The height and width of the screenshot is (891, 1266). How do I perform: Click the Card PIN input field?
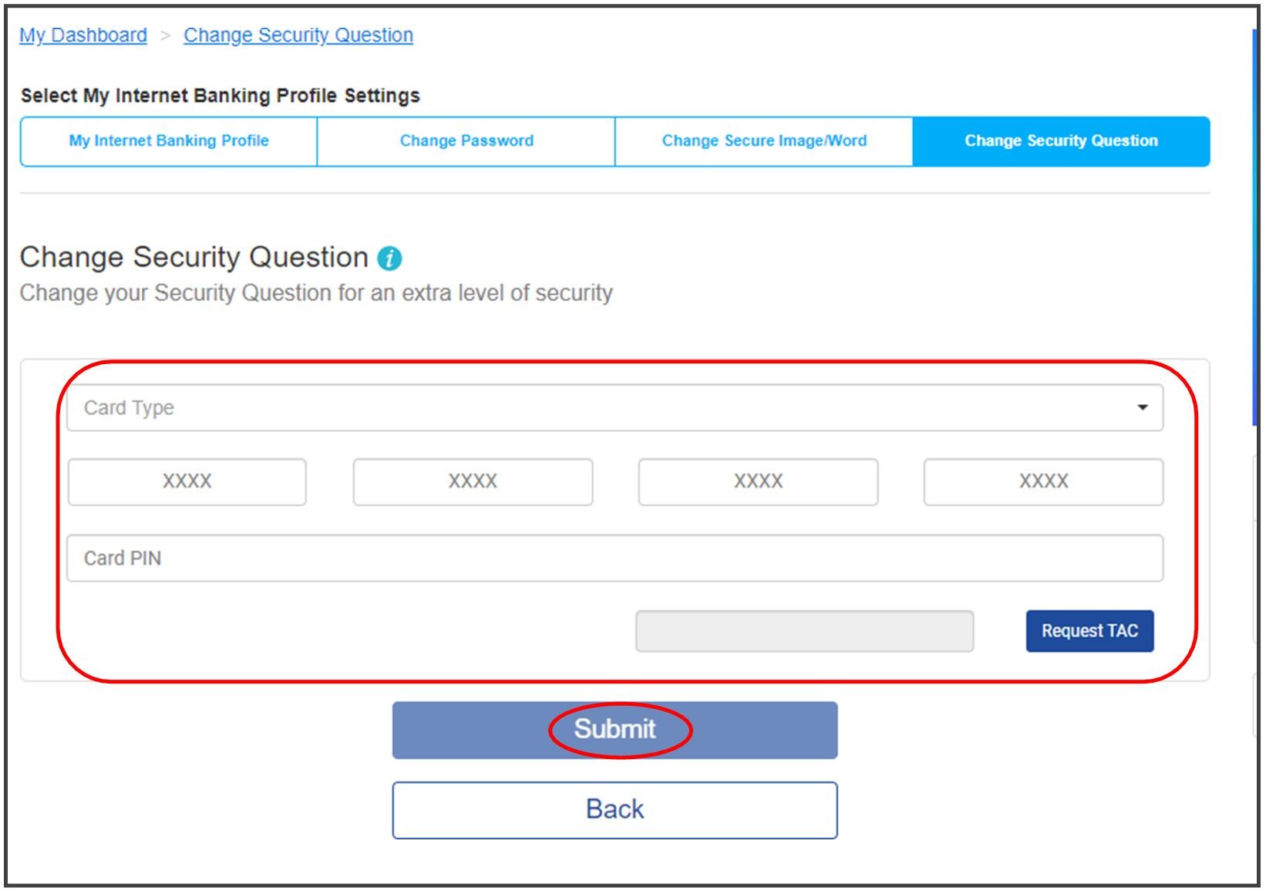tap(614, 558)
